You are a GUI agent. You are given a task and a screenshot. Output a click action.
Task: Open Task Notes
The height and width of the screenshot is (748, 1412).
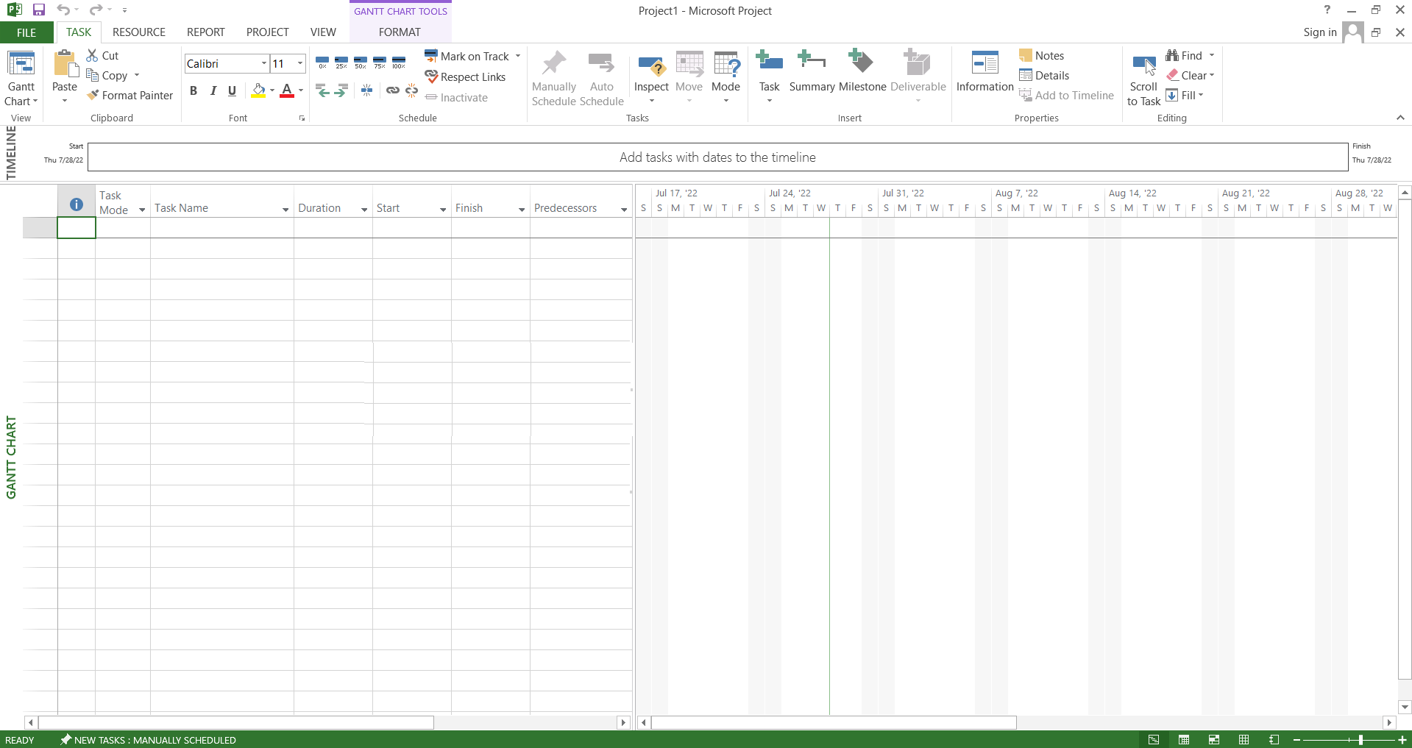pos(1041,56)
